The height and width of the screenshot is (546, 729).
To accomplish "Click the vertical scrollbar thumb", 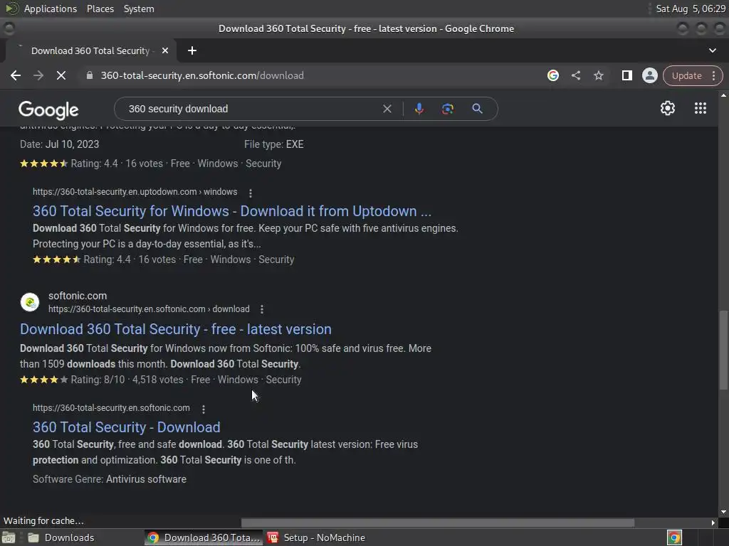I will pyautogui.click(x=723, y=350).
